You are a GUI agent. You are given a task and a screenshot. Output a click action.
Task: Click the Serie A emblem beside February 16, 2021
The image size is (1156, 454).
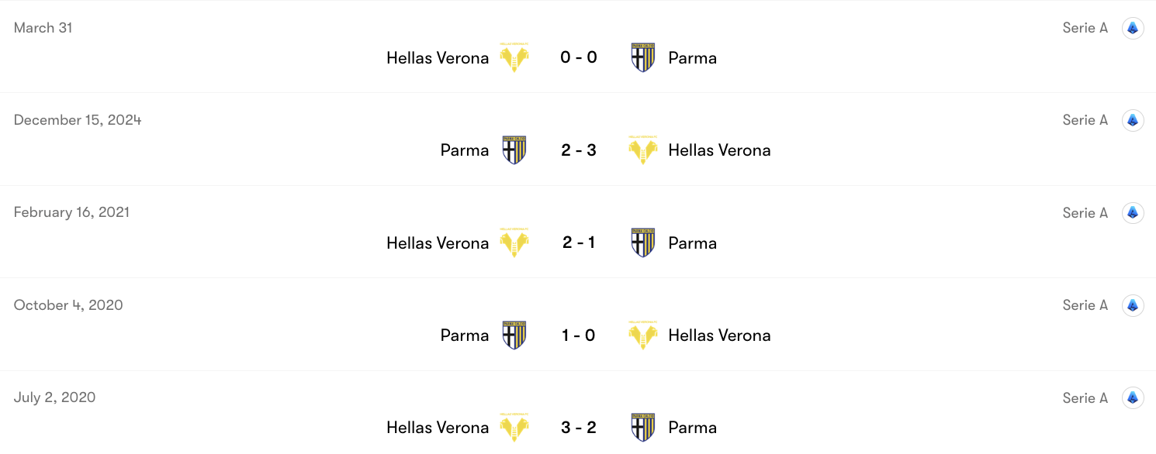pos(1133,212)
